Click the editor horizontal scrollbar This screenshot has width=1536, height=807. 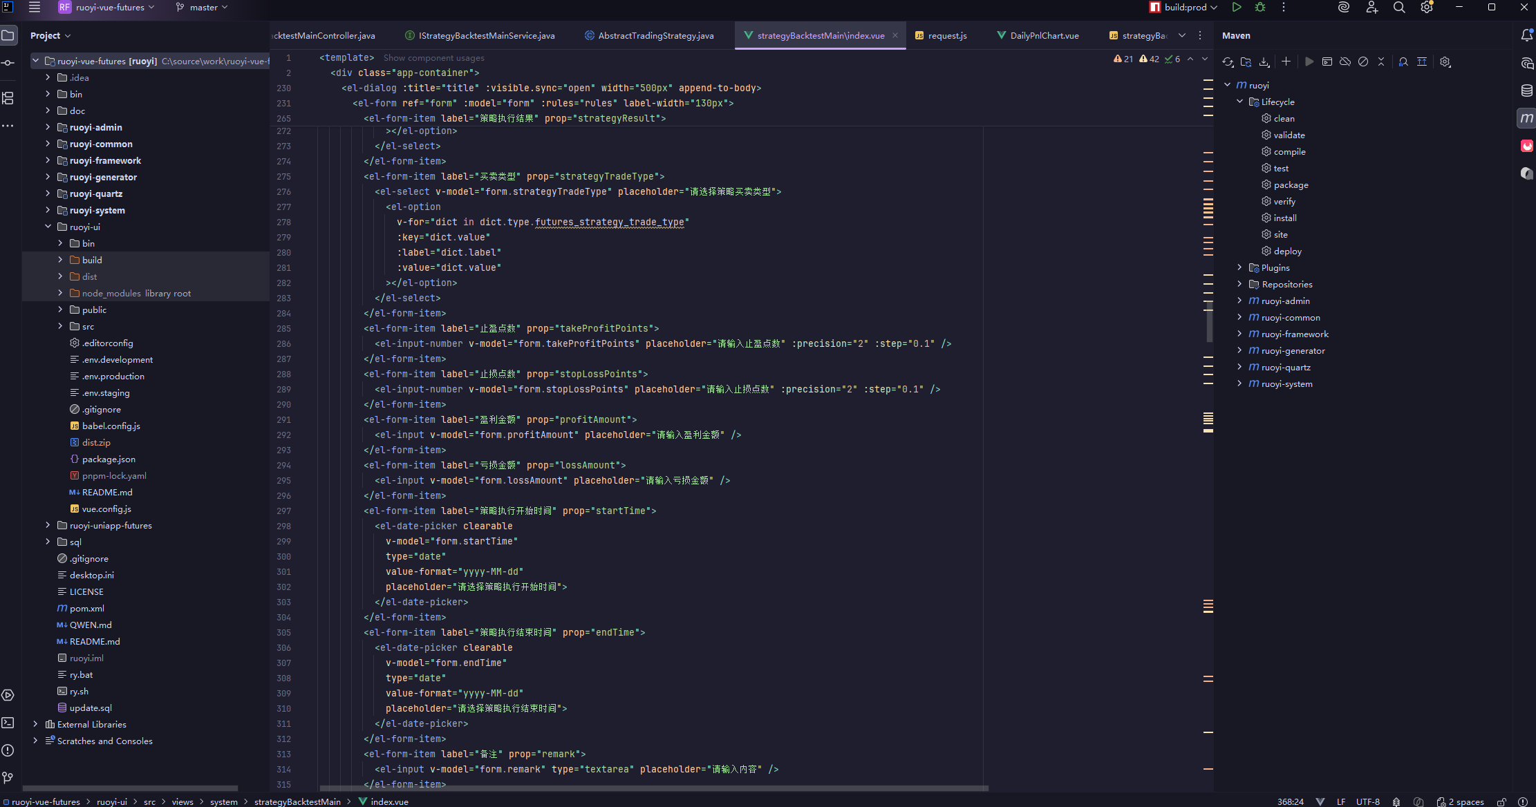click(x=653, y=788)
